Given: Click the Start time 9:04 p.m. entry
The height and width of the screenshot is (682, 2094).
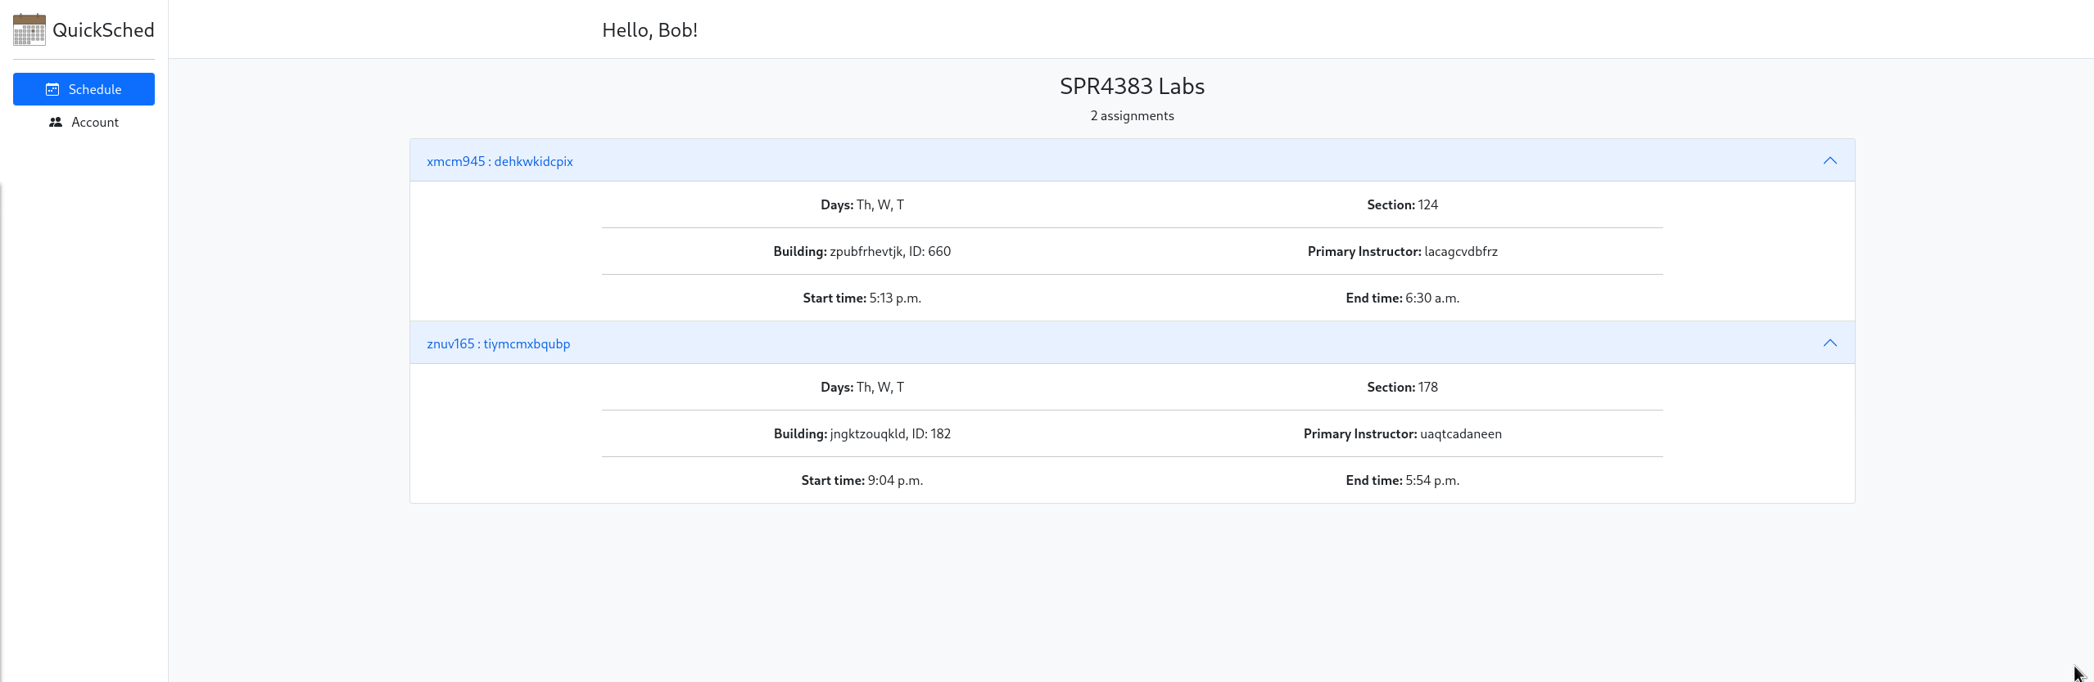Looking at the screenshot, I should pos(862,480).
